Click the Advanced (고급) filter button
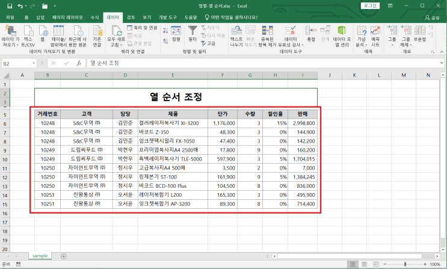Image resolution: width=447 pixels, height=269 pixels. [208, 43]
